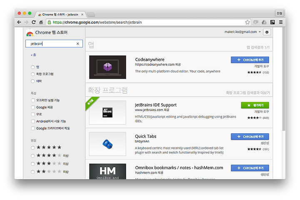This screenshot has height=200, width=300.
Task: Open the home page icon
Action: coord(41,22)
